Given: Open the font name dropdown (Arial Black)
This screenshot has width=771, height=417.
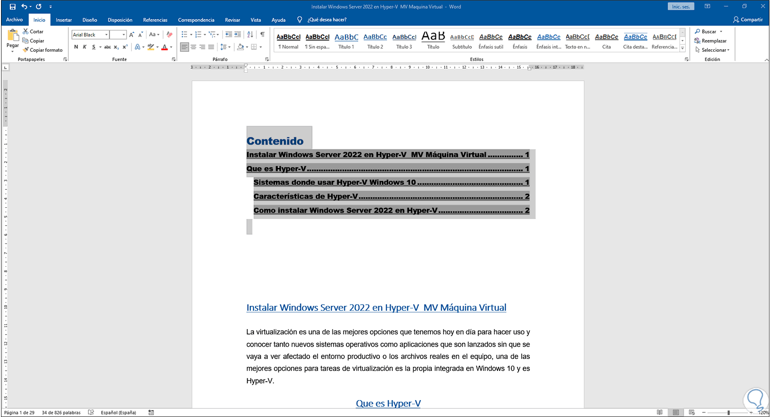Looking at the screenshot, I should point(106,35).
